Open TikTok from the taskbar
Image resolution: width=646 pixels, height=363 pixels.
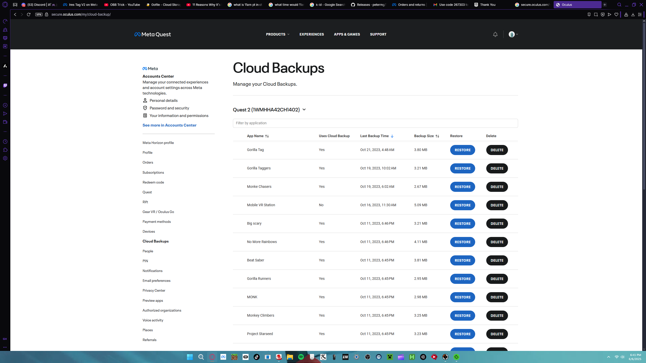point(256,357)
